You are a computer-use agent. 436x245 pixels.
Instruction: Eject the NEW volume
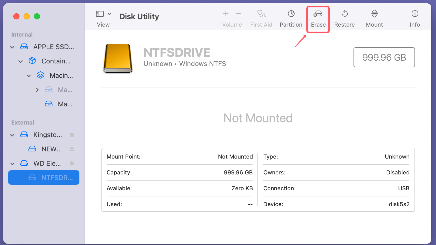tap(72, 149)
